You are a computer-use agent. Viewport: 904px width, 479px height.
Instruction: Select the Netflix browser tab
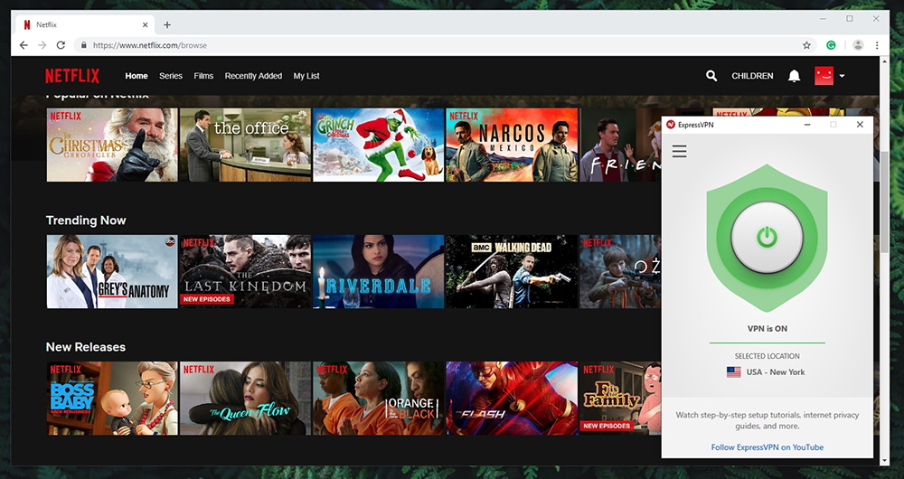click(x=85, y=24)
